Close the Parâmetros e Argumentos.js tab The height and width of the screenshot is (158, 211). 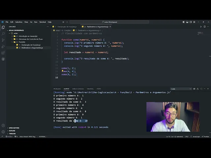[x=110, y=27]
